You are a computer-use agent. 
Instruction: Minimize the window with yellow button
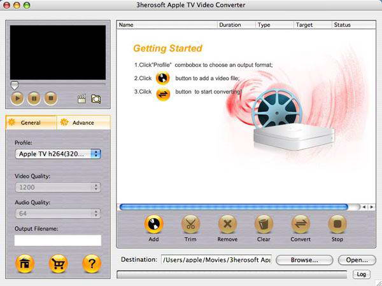[17, 5]
